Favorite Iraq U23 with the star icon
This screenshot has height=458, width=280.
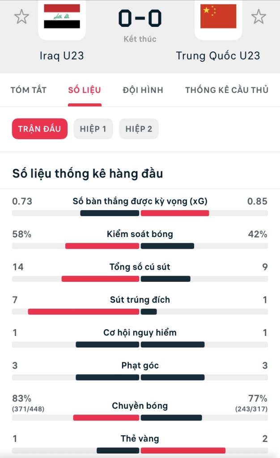pos(21,17)
